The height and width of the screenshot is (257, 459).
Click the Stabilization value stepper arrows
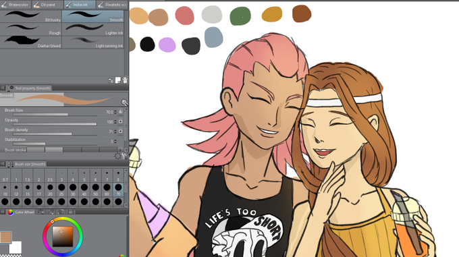115,141
